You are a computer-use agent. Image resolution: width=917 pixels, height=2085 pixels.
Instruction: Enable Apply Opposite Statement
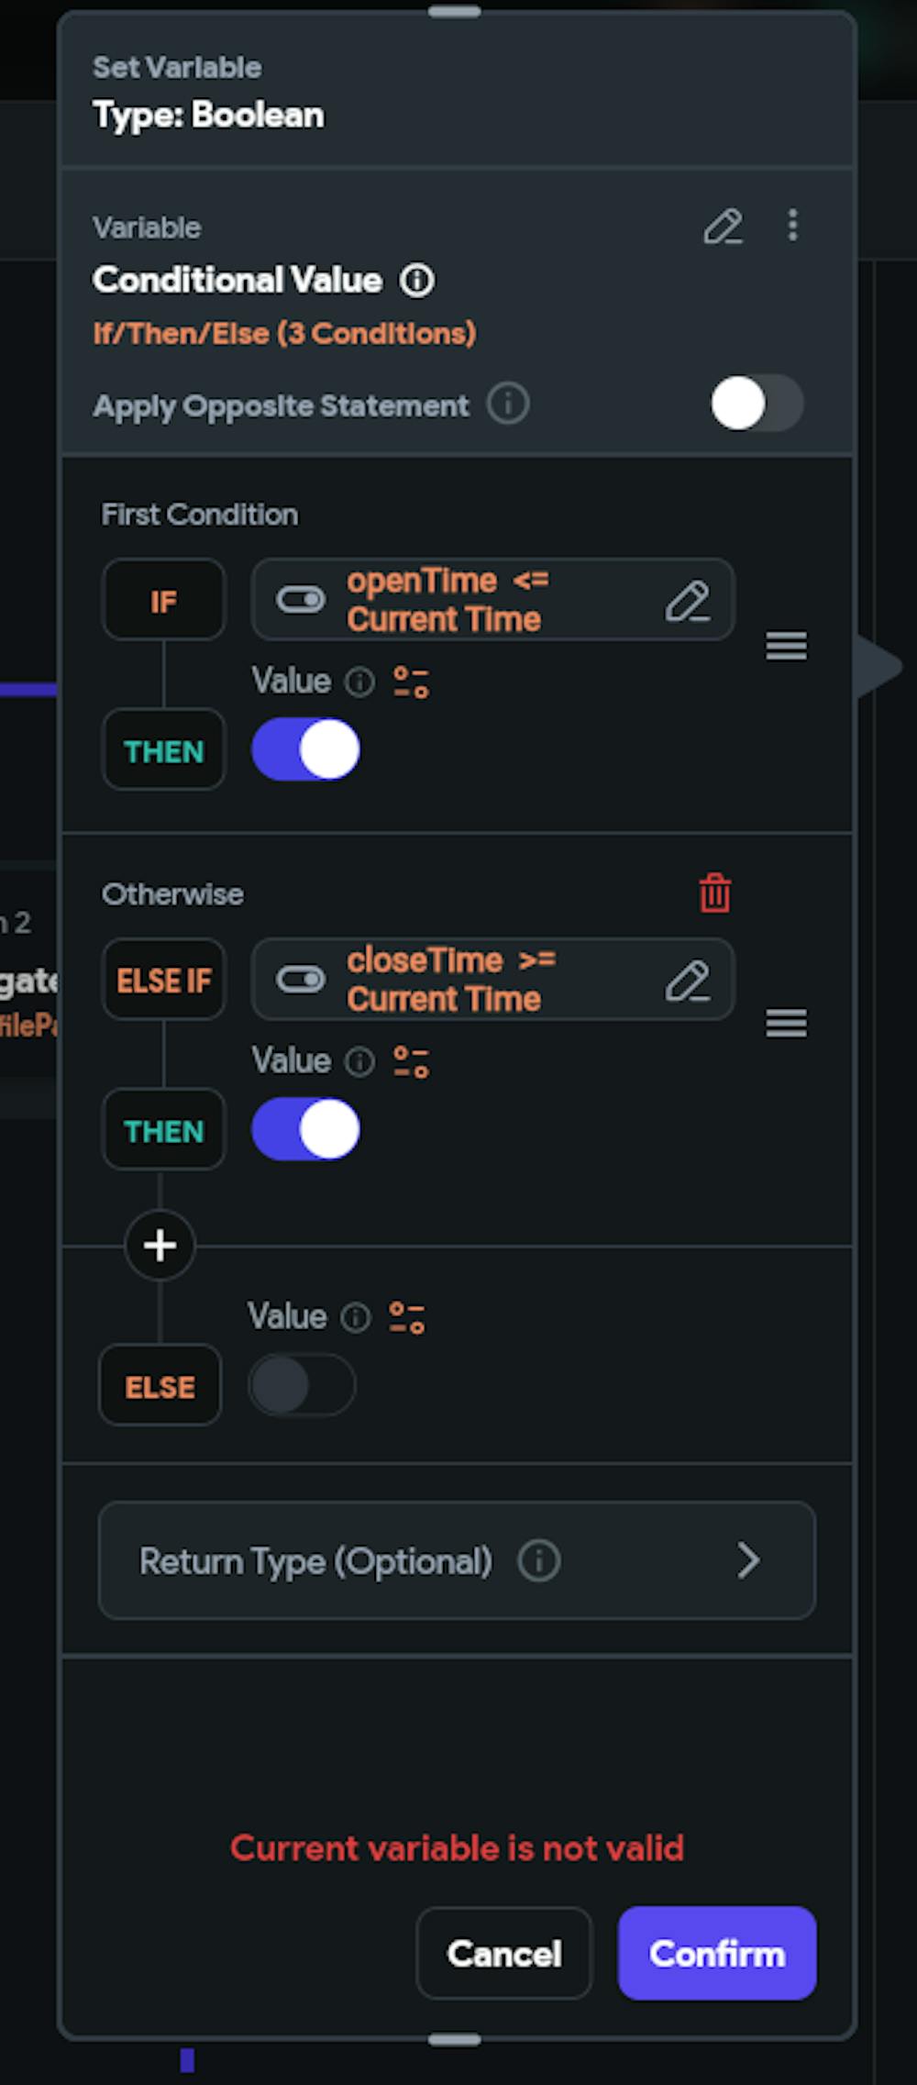(756, 405)
